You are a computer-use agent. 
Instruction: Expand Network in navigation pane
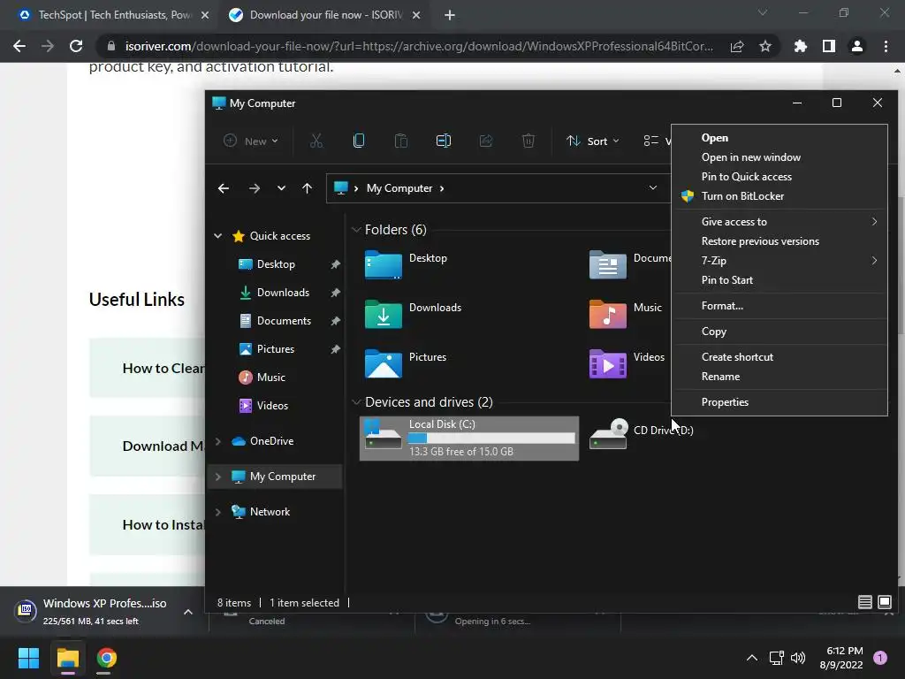[218, 512]
